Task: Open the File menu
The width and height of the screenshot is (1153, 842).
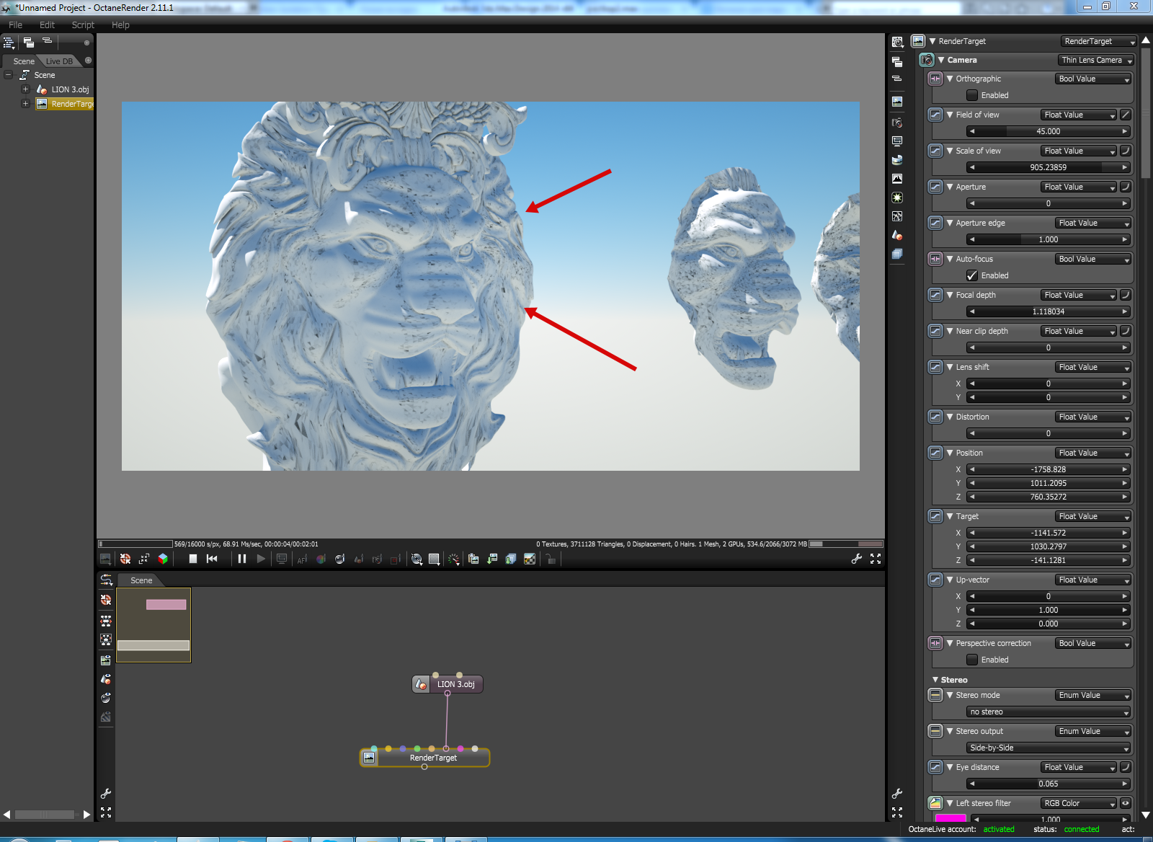Action: pyautogui.click(x=15, y=25)
